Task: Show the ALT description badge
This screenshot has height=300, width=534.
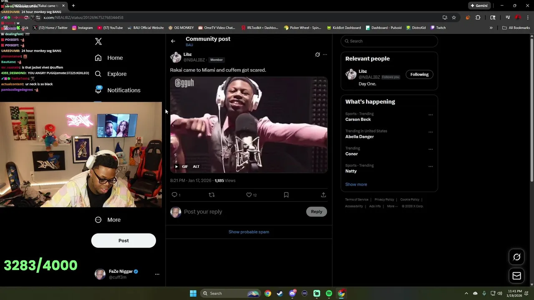Action: 196,166
